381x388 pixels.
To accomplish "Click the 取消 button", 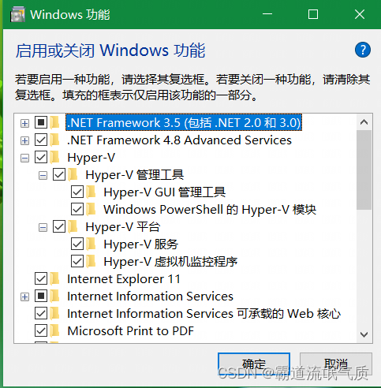I will pos(336,364).
